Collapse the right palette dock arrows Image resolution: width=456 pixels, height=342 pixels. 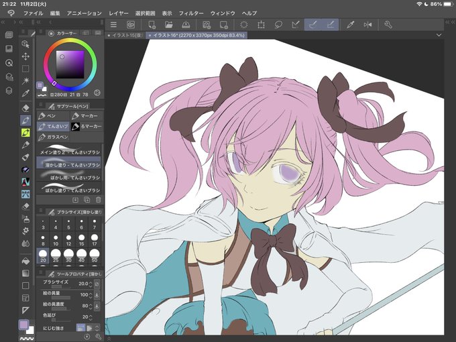click(450, 22)
